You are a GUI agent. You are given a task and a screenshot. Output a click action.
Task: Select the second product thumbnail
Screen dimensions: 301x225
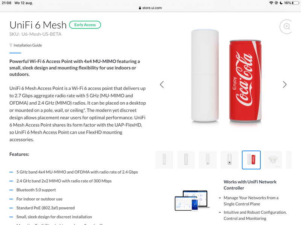tap(186, 160)
